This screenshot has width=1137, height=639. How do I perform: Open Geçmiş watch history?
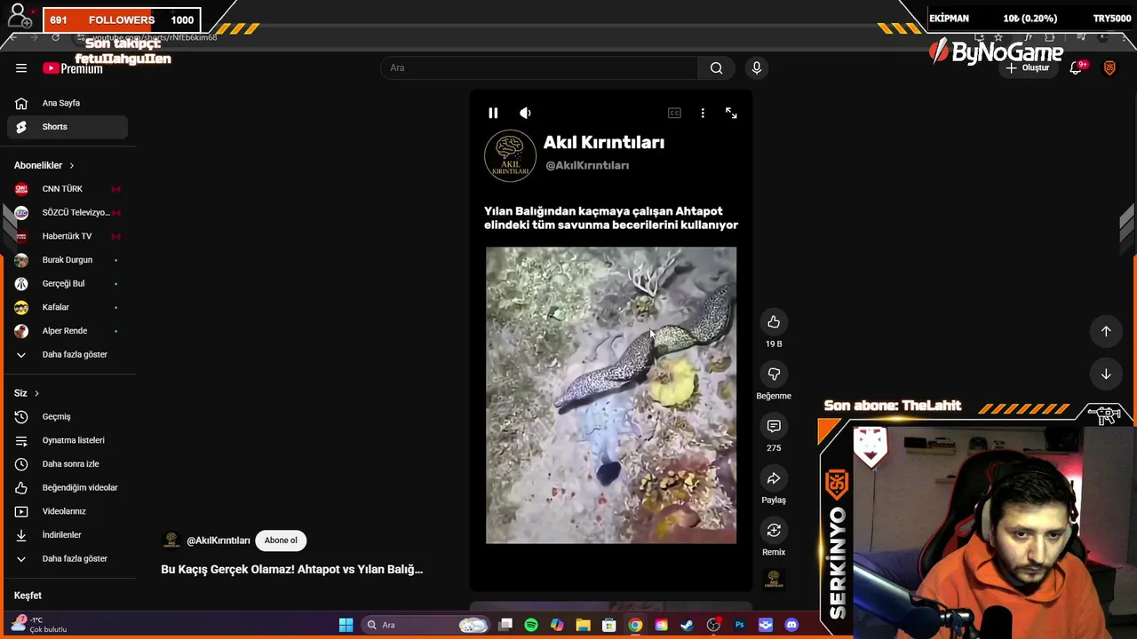coord(68,416)
